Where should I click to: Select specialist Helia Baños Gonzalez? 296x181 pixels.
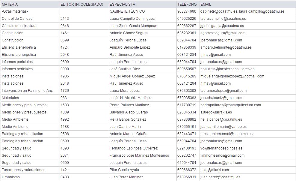pyautogui.click(x=128, y=119)
